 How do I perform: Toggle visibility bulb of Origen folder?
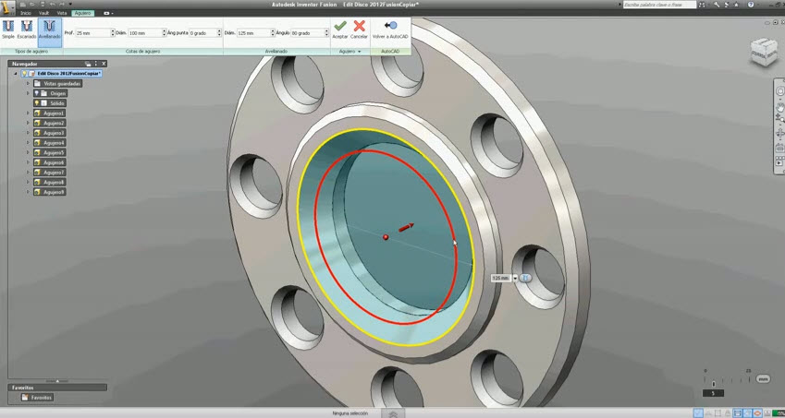point(37,93)
